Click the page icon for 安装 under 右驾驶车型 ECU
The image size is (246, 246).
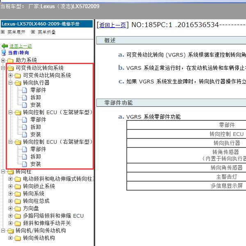coord(25,164)
